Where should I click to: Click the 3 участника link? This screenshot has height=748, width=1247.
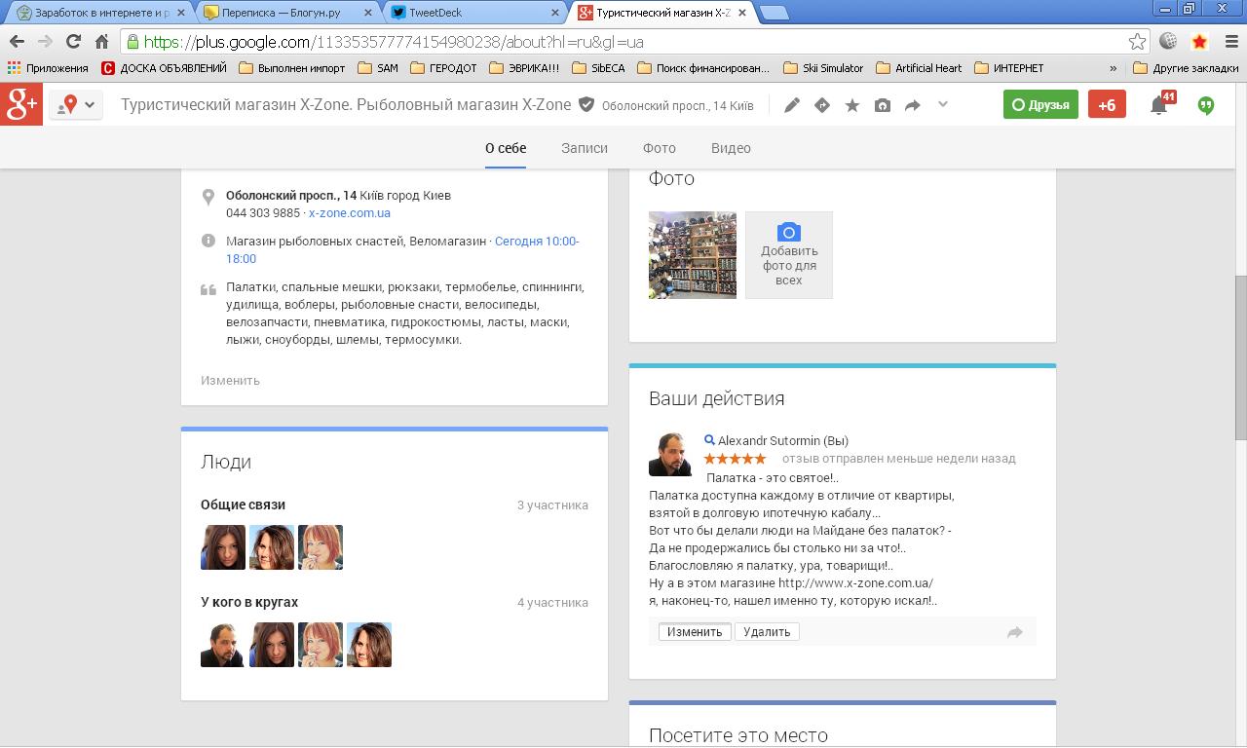[x=552, y=505]
